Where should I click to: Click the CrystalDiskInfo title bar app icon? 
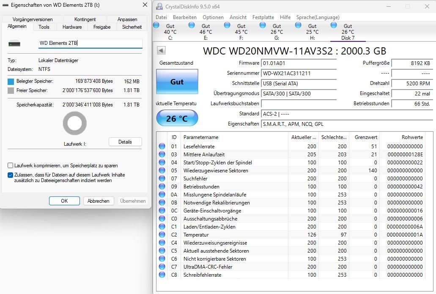tap(159, 6)
